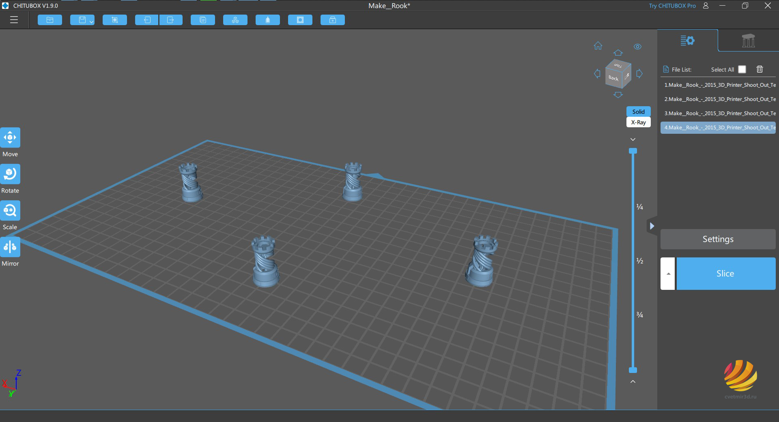
Task: Select the Mirror tool
Action: 10,247
